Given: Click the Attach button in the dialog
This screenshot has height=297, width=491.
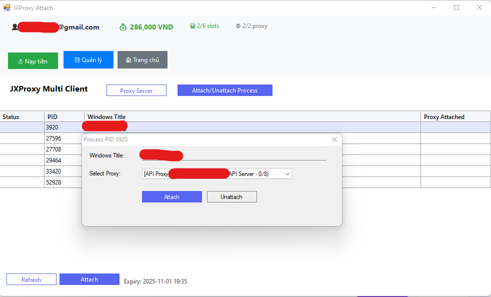Looking at the screenshot, I should click(172, 196).
